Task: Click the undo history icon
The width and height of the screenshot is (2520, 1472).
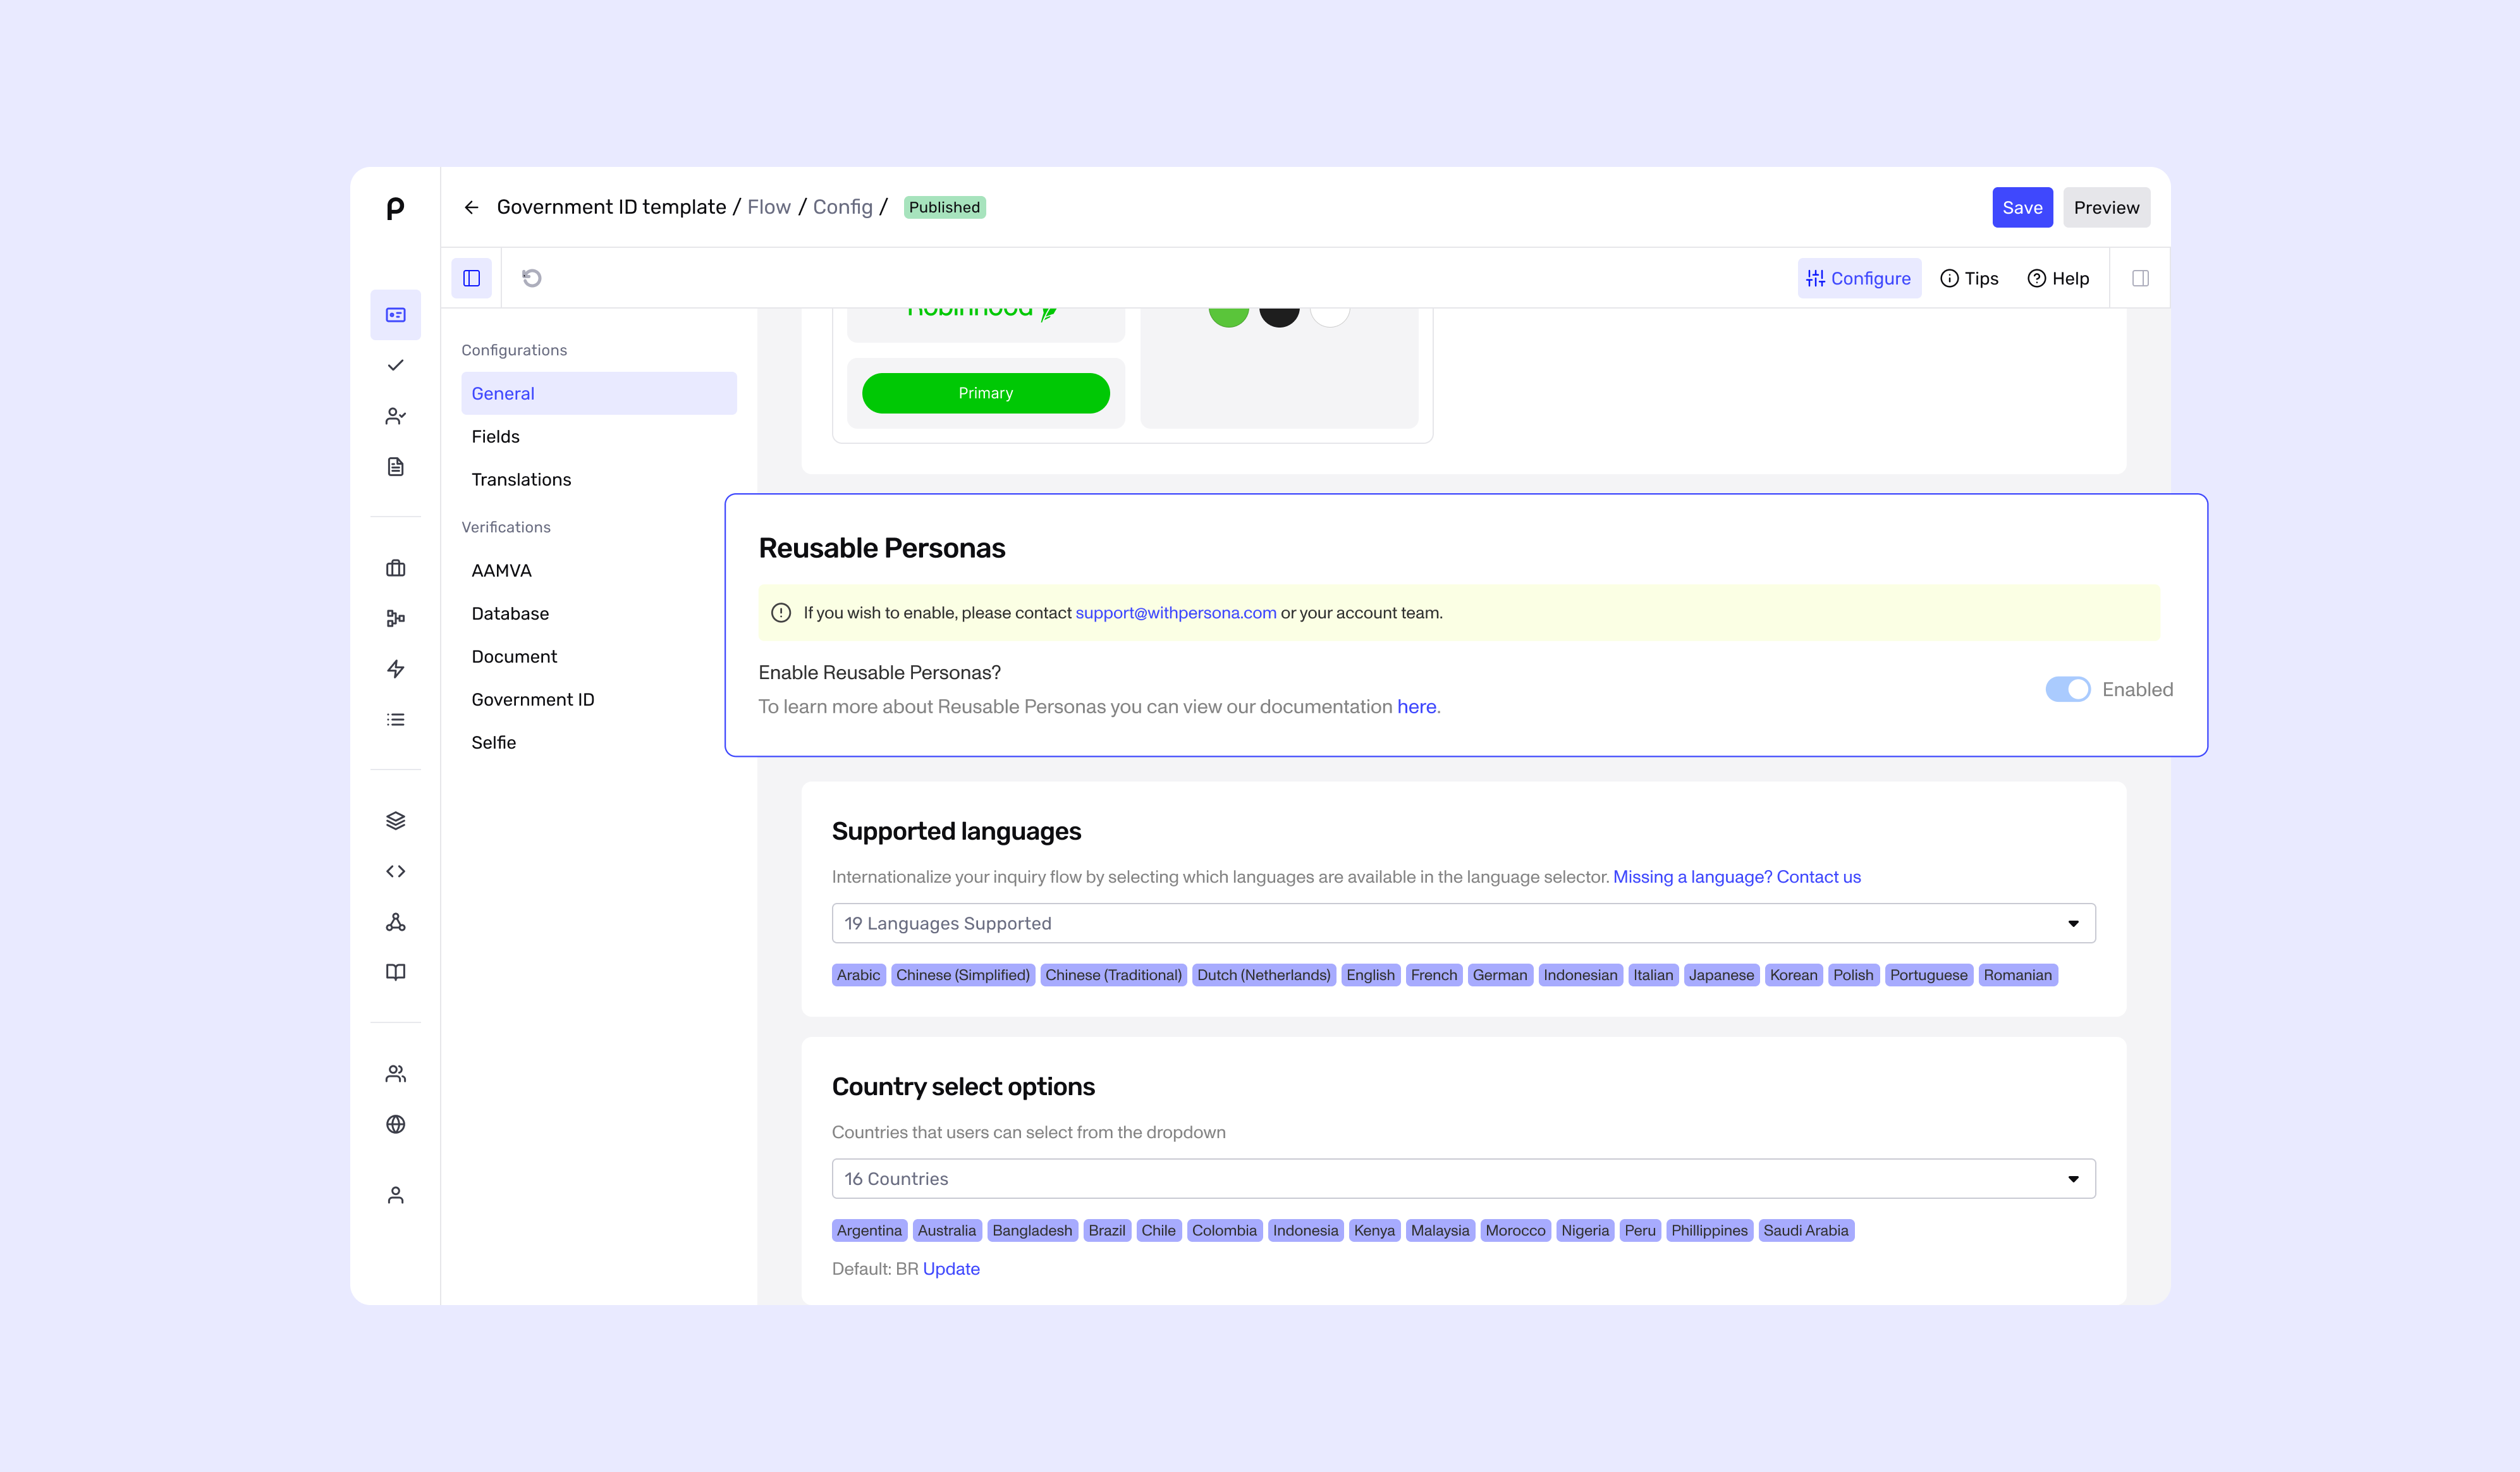Action: pyautogui.click(x=532, y=278)
